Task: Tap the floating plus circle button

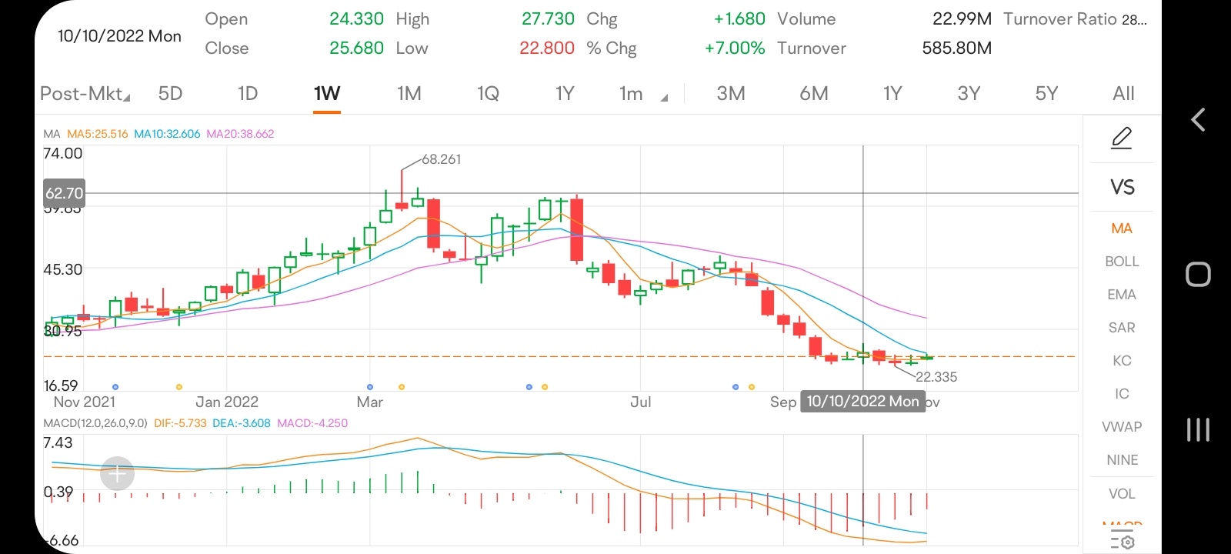Action: [117, 474]
